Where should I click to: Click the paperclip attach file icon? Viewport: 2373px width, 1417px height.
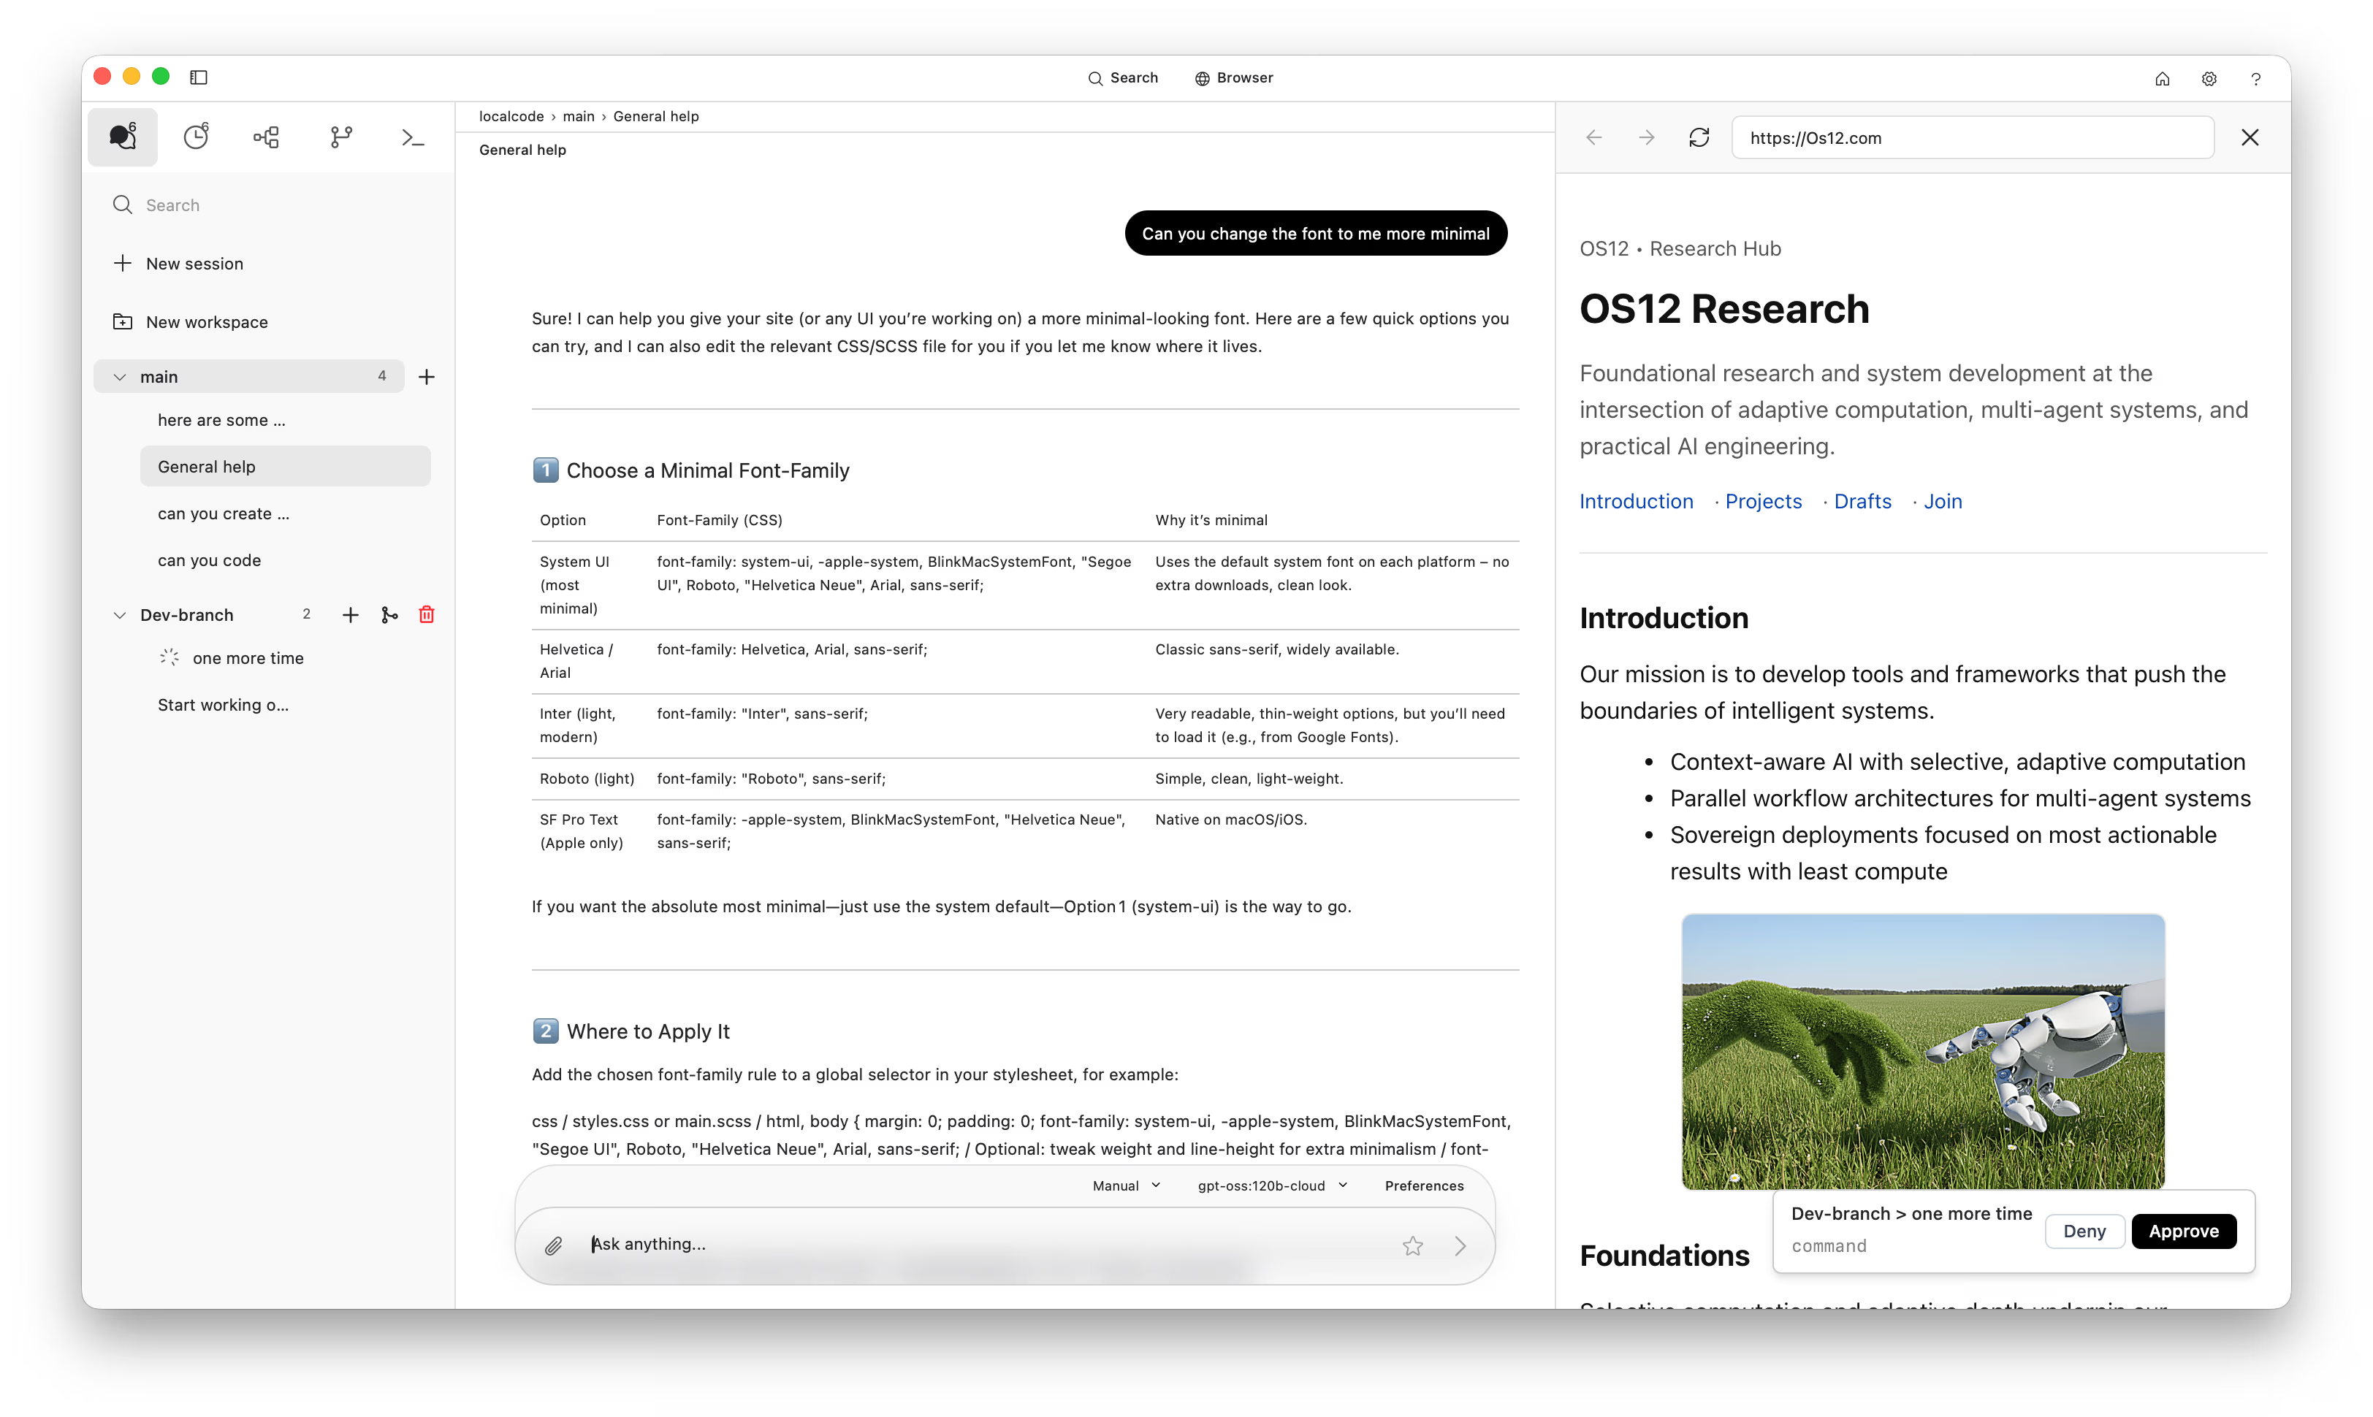(554, 1245)
